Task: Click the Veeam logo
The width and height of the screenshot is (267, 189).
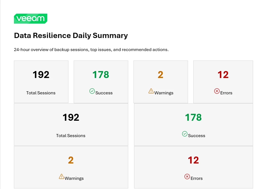Action: [31, 19]
